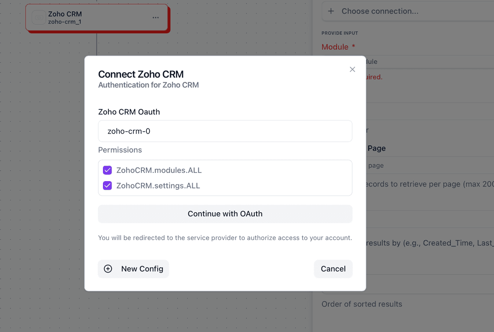The height and width of the screenshot is (332, 494).
Task: Cancel the Zoho CRM connection setup
Action: coord(333,269)
